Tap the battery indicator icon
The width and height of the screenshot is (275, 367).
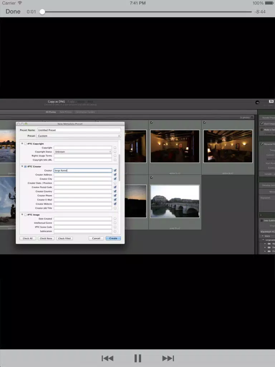click(269, 3)
